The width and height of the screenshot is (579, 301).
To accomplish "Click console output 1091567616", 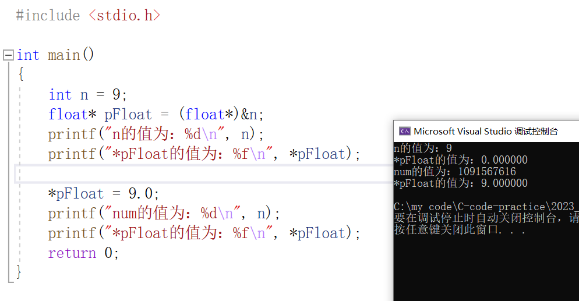I will 487,172.
